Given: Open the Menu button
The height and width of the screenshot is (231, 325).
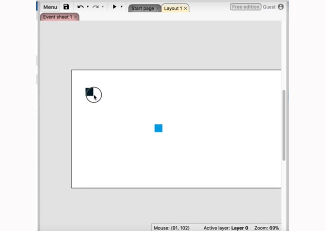Looking at the screenshot, I should pyautogui.click(x=50, y=7).
